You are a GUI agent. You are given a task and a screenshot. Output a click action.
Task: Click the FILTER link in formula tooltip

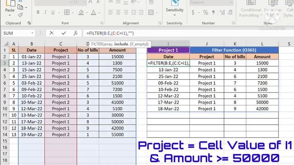96,44
